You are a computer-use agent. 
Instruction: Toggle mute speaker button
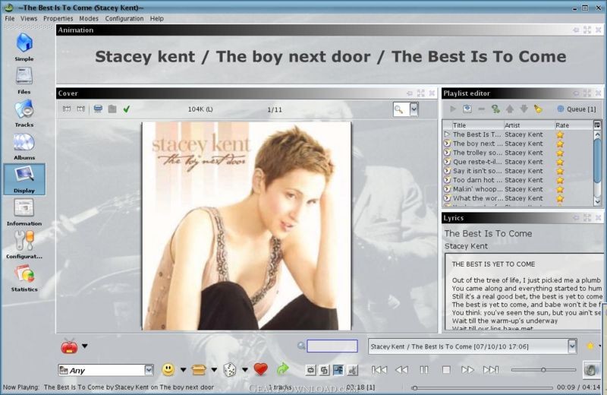click(592, 370)
